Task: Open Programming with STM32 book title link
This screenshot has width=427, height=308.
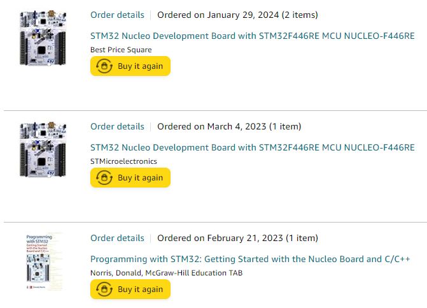Action: click(250, 259)
